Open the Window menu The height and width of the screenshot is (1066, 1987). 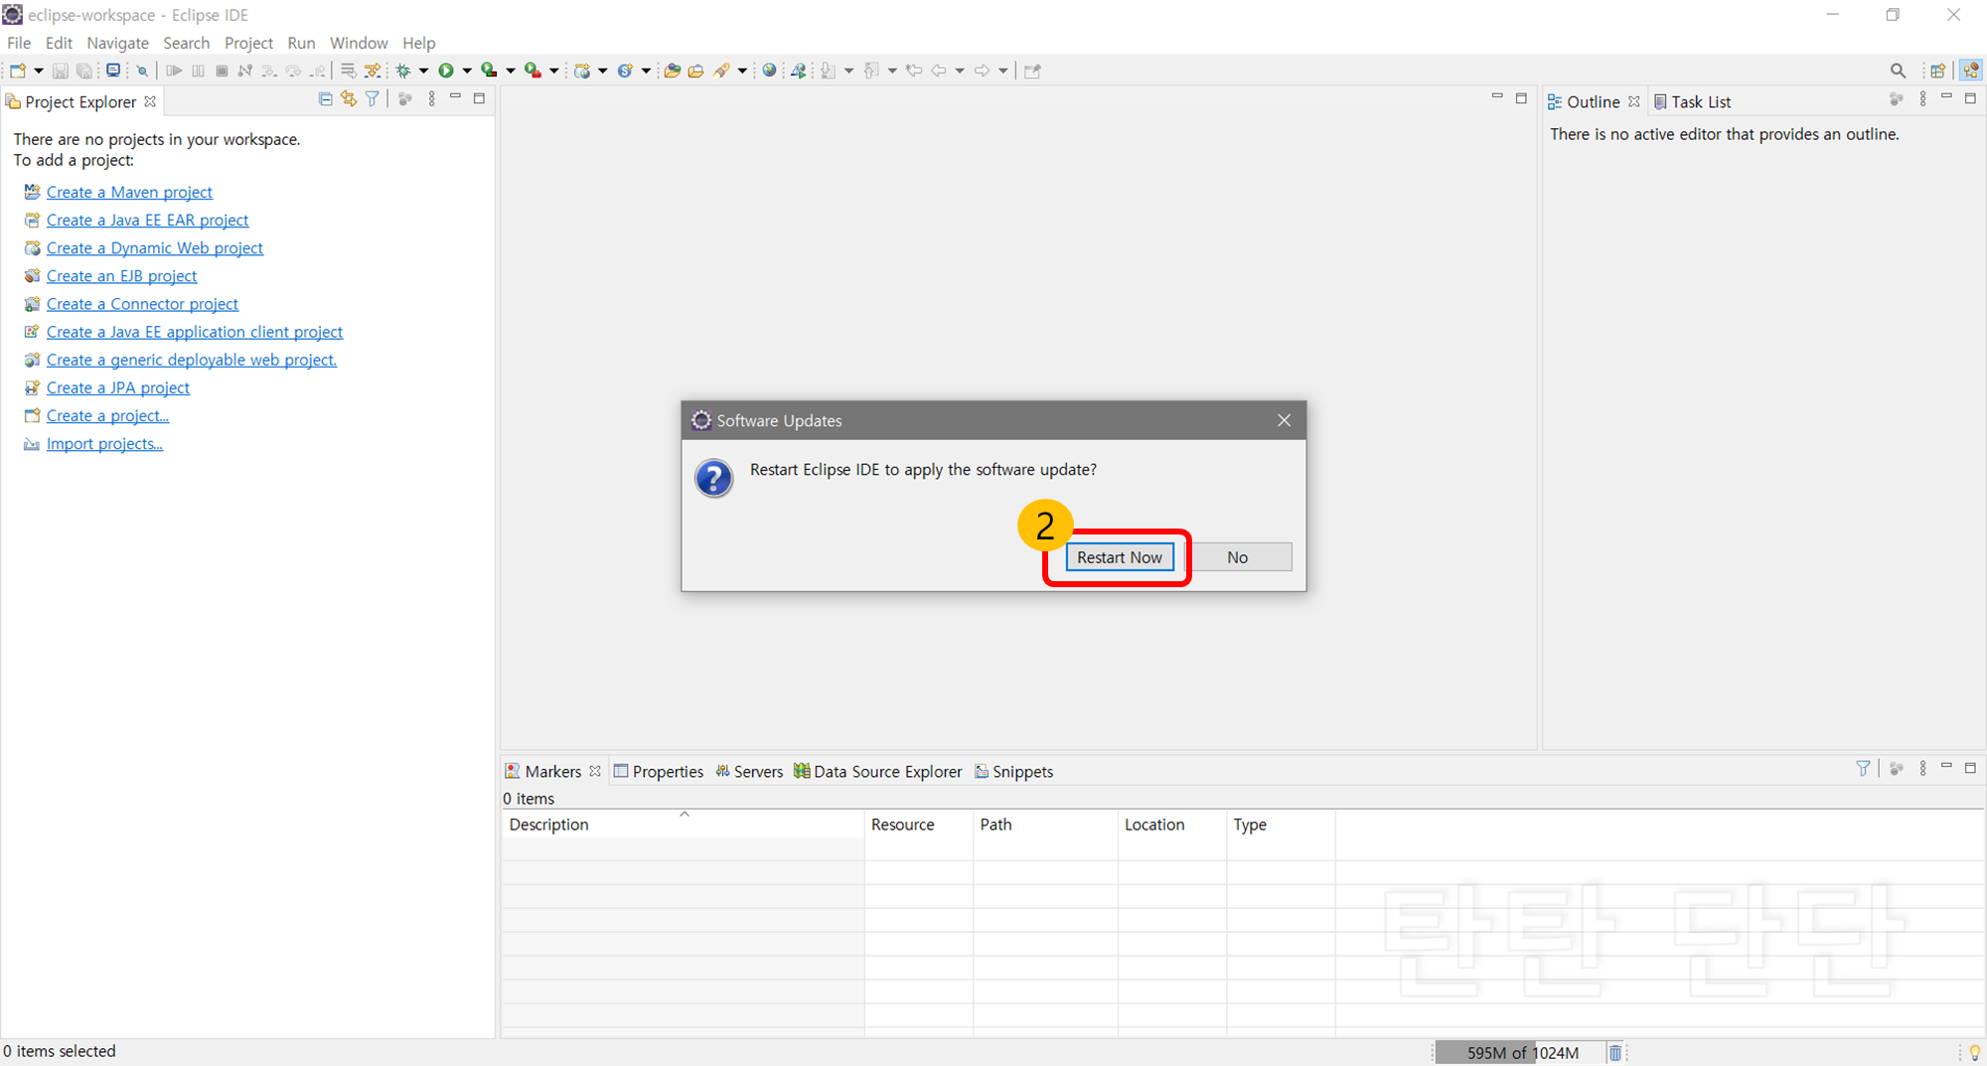coord(359,43)
